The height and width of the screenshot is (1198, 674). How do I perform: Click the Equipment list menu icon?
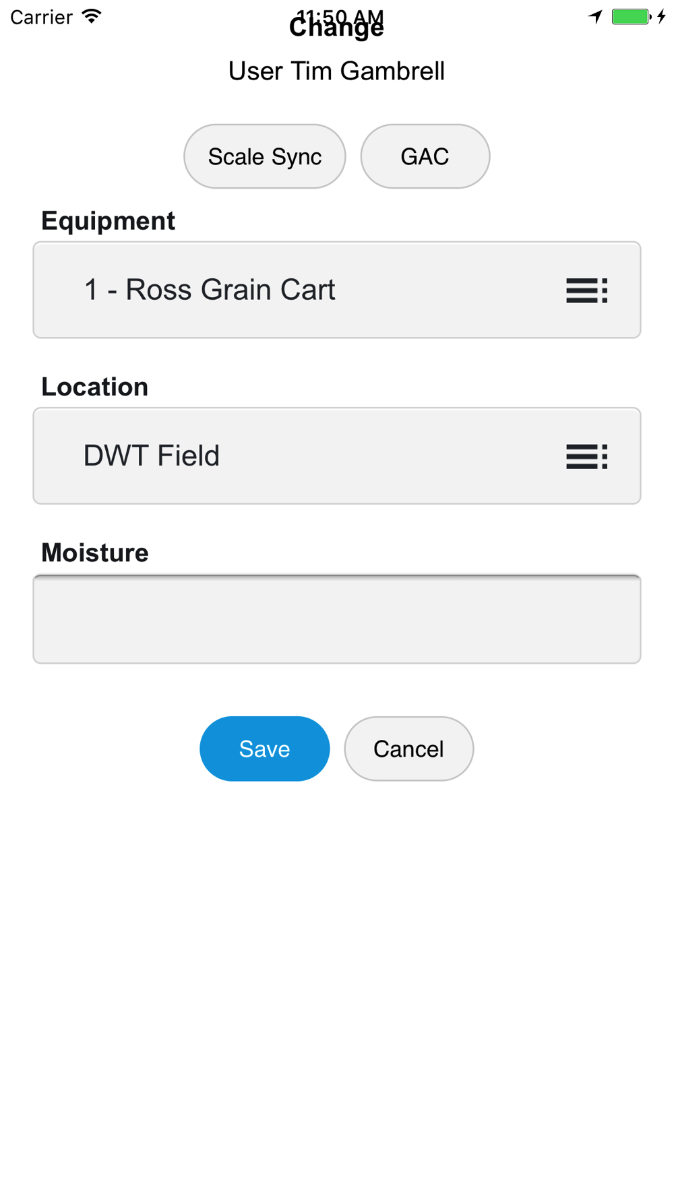[586, 290]
